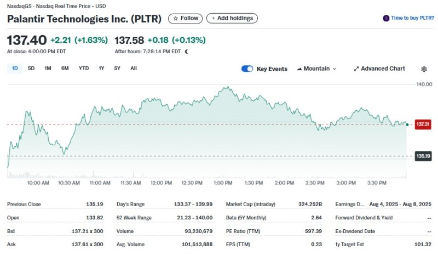Click the after-hours moon icon
Image resolution: width=438 pixels, height=255 pixels.
point(187,52)
